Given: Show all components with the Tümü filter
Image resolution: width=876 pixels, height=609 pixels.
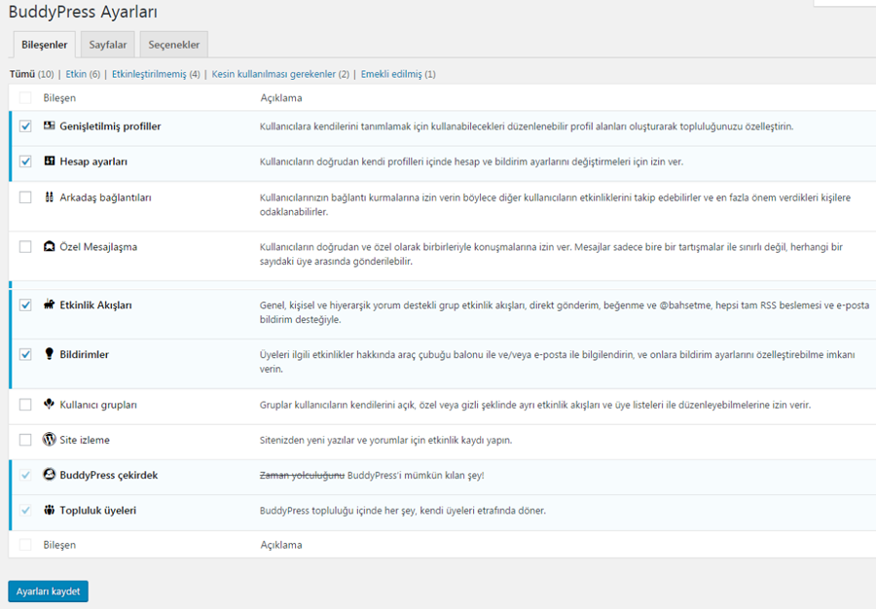Looking at the screenshot, I should 22,74.
